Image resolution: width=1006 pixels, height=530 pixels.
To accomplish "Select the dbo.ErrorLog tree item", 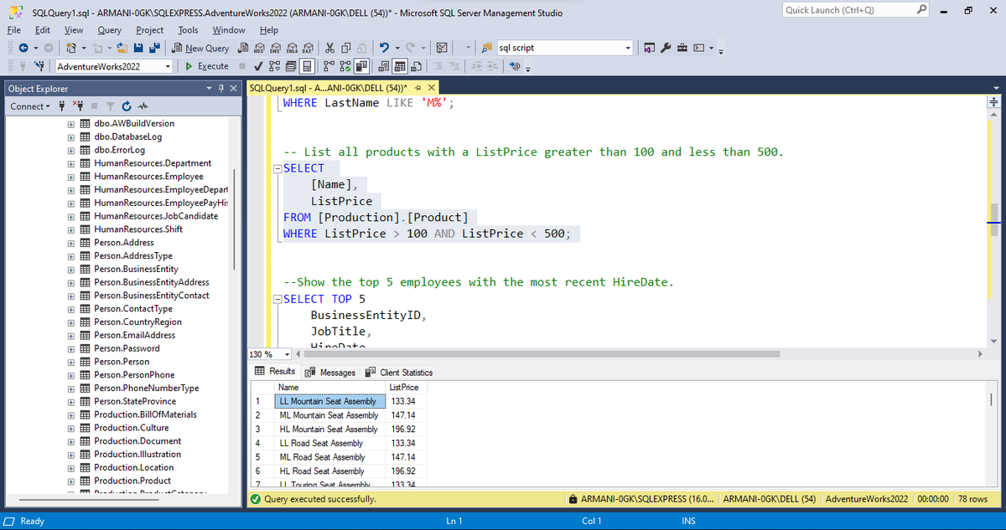I will point(119,150).
